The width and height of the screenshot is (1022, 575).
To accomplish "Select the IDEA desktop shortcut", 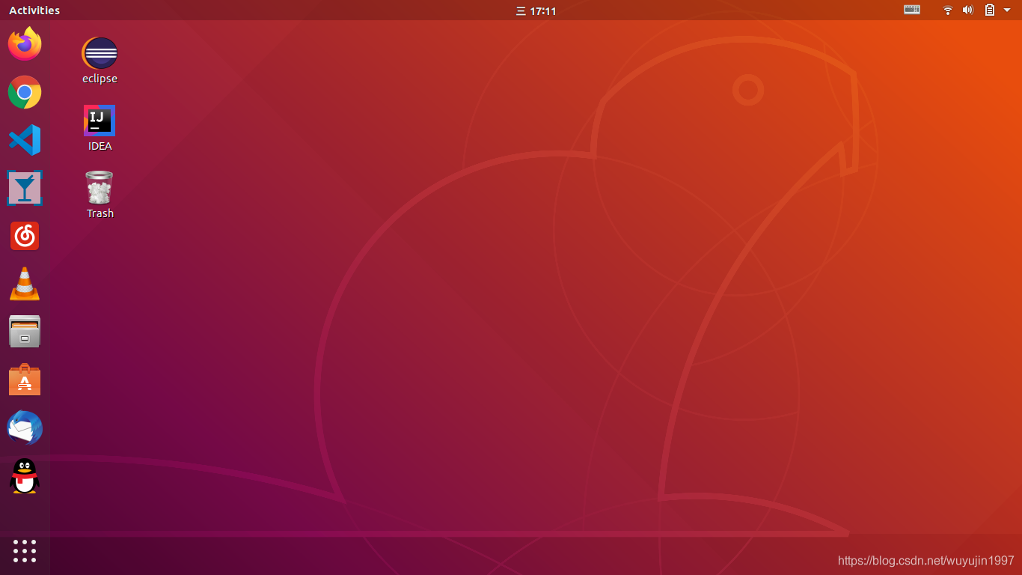I will pos(100,128).
